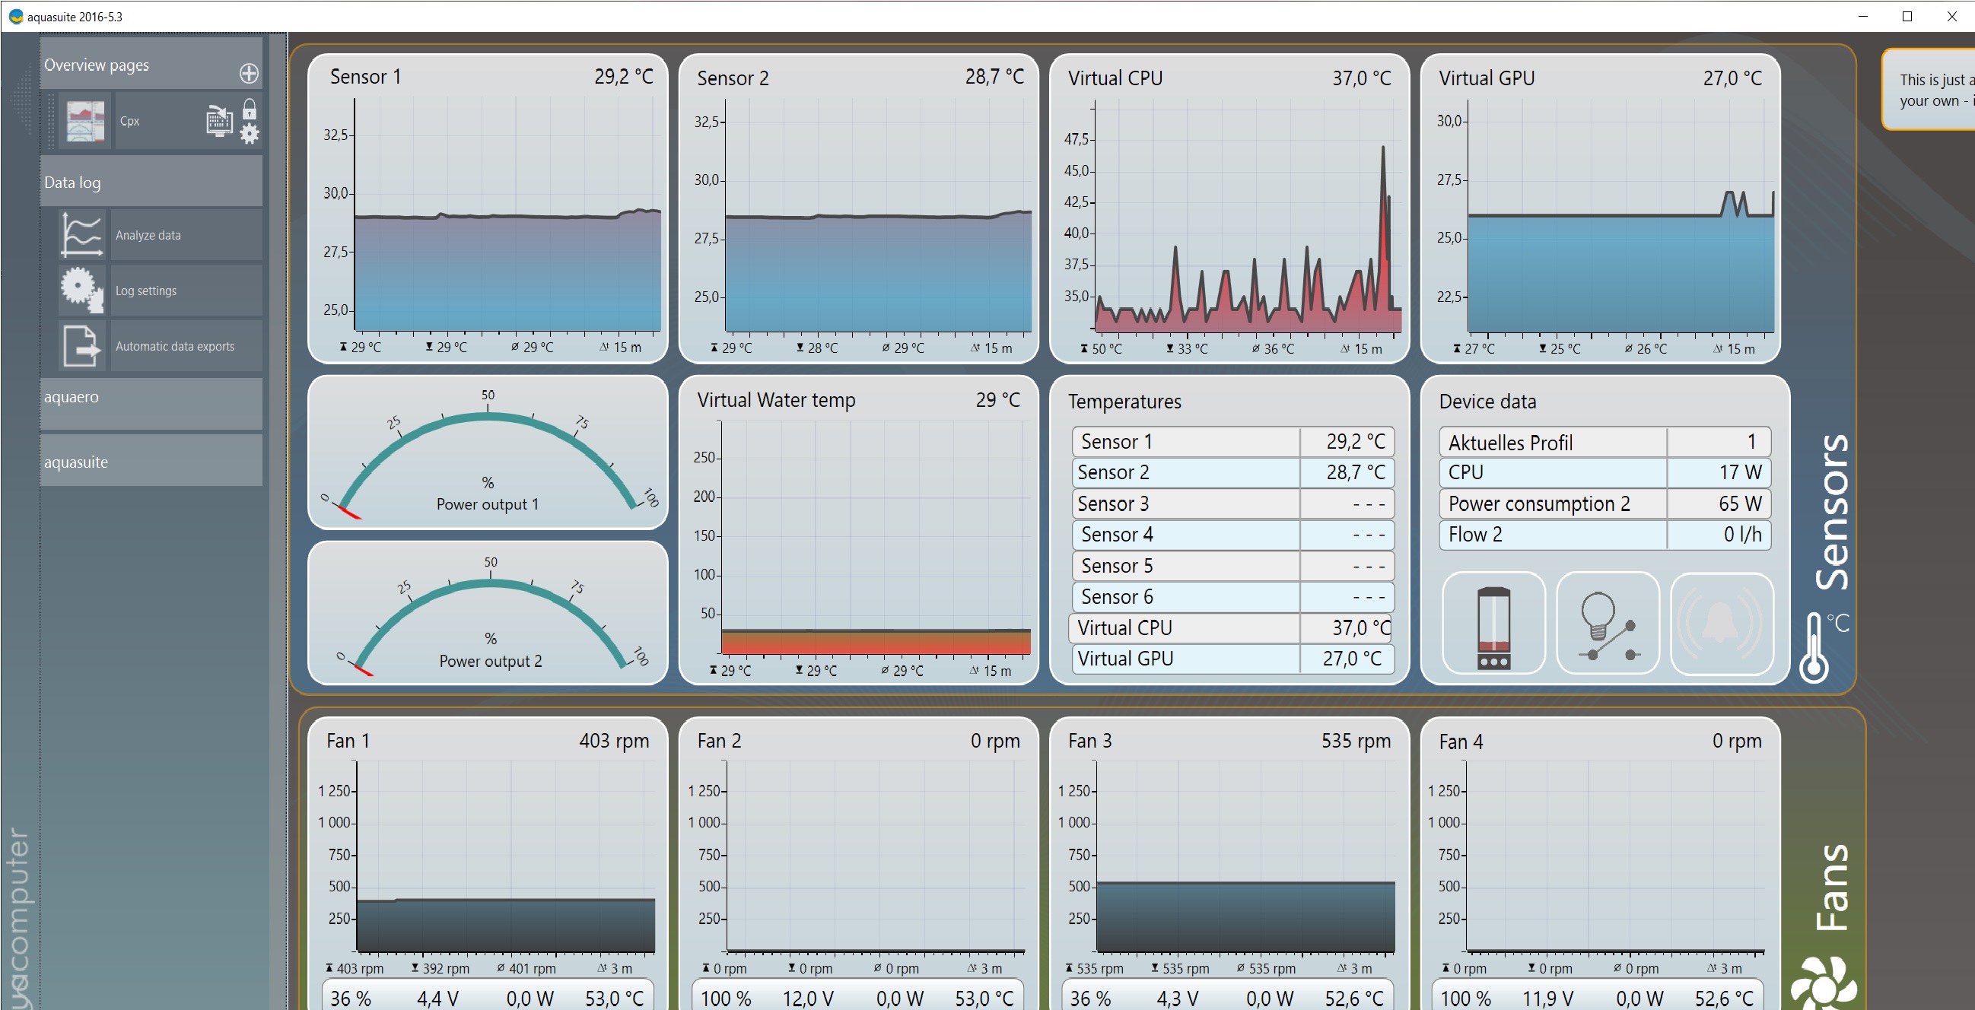The width and height of the screenshot is (1975, 1010).
Task: Click the Analyze data chart icon
Action: (x=81, y=235)
